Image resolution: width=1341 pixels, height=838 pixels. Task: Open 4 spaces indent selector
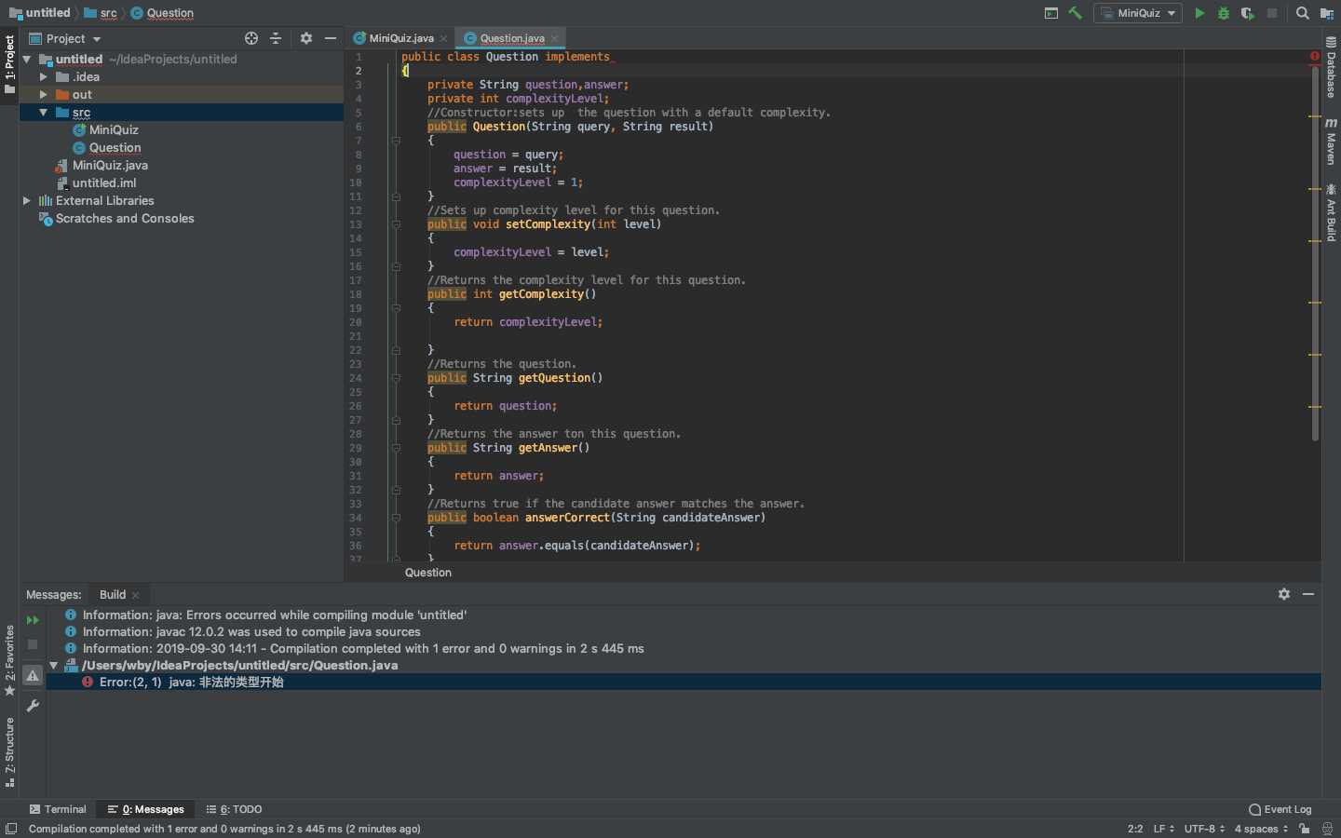(x=1262, y=829)
